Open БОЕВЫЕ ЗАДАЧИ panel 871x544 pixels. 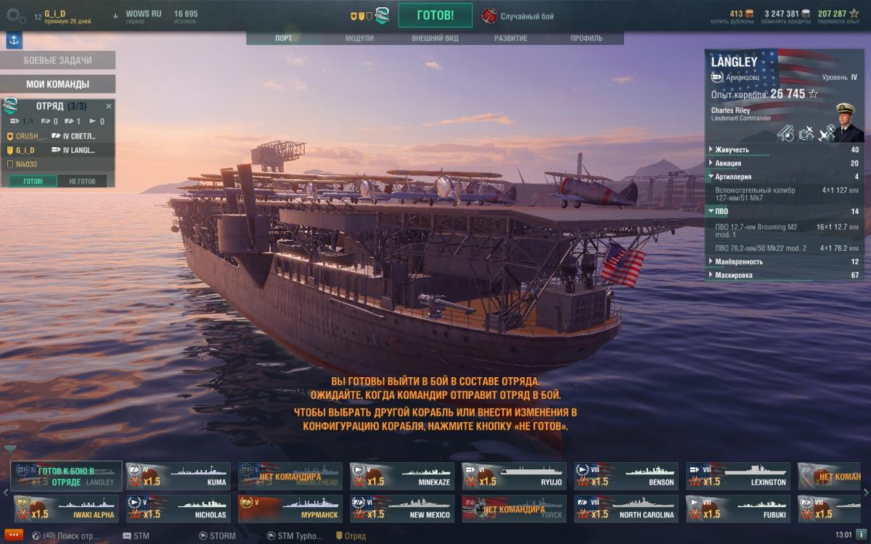(x=58, y=60)
